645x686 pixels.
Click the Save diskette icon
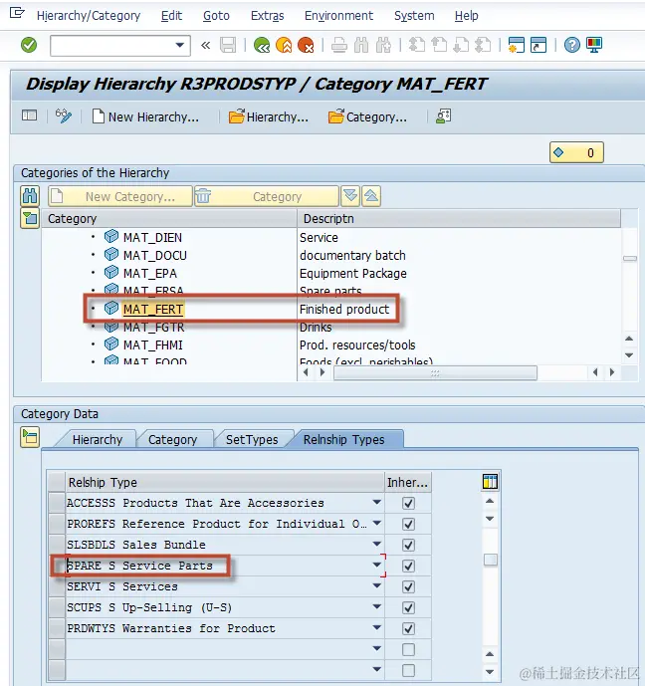228,45
